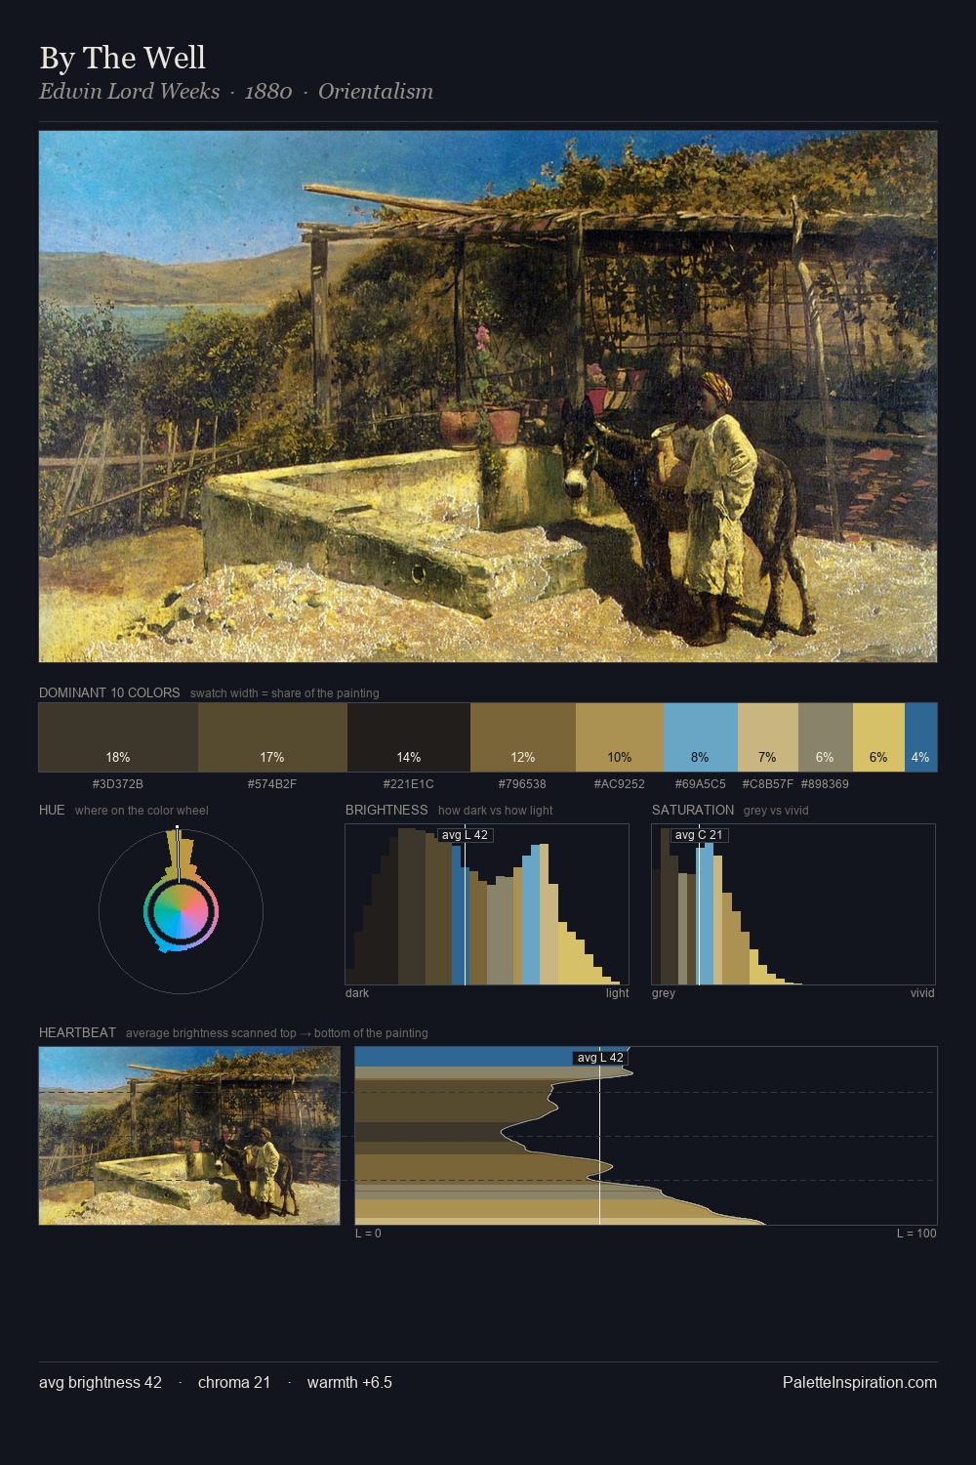Click the 'vivid' axis label
The width and height of the screenshot is (976, 1465).
(922, 993)
